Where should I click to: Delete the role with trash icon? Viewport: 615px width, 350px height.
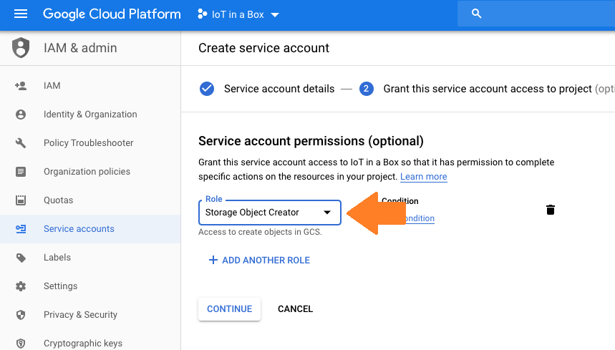click(551, 210)
